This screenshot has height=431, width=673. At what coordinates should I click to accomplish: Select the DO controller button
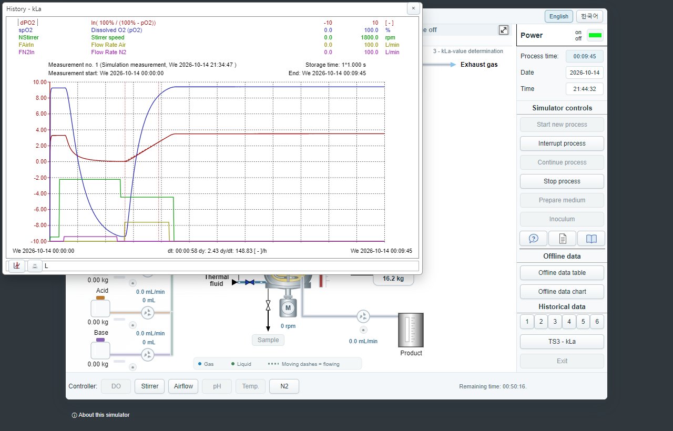click(x=116, y=386)
